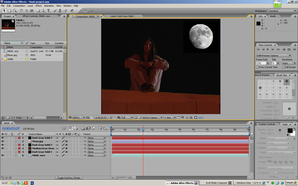This screenshot has height=186, width=298.
Task: Show the Dark Gray Solid 1 layer
Action: (x=3, y=152)
